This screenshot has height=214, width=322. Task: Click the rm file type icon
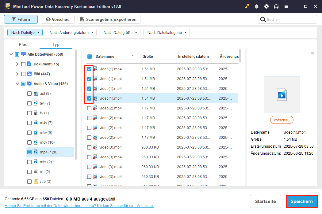36,172
